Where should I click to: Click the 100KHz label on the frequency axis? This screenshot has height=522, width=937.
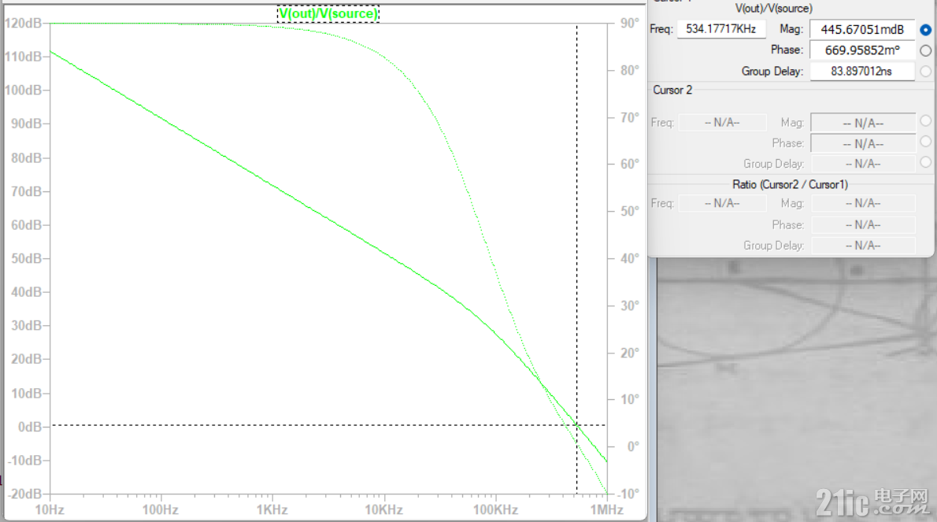click(495, 509)
